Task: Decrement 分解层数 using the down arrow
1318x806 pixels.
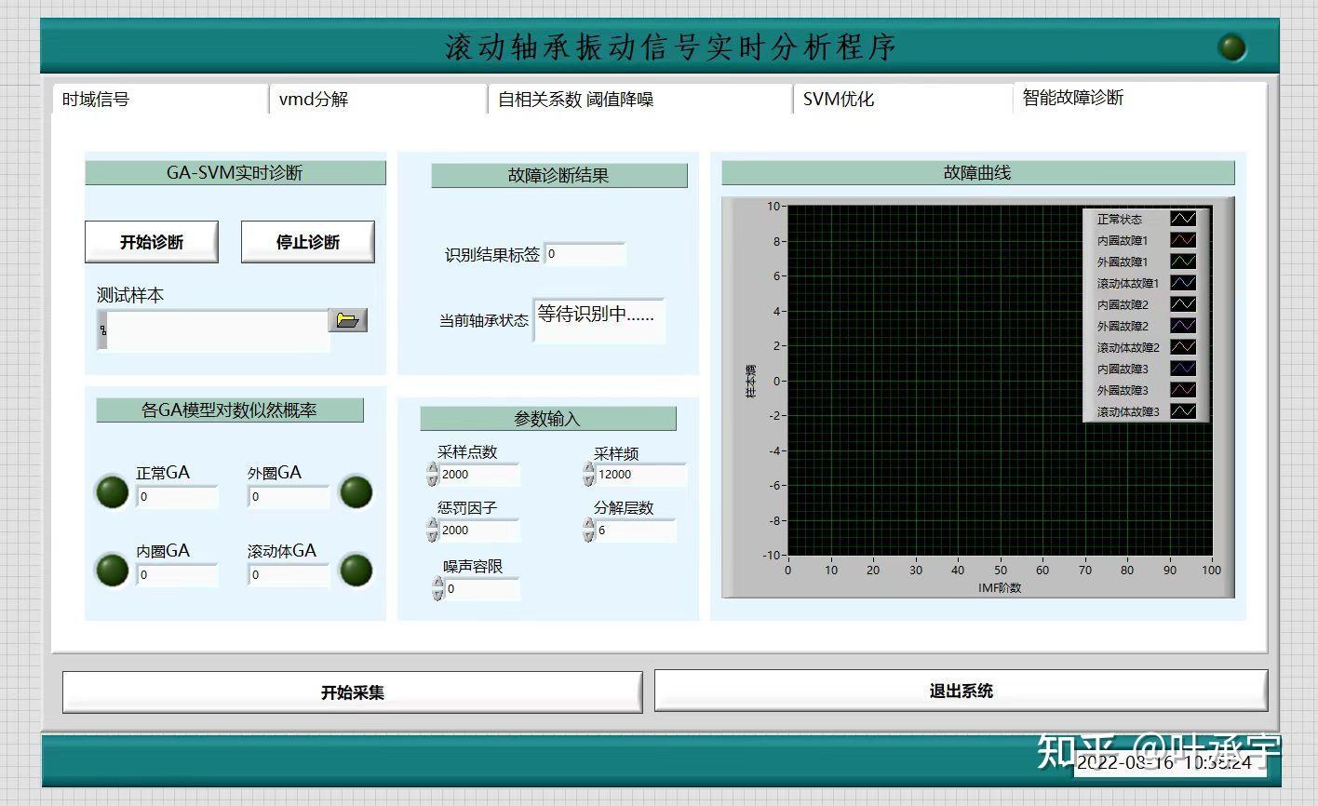Action: (x=588, y=535)
